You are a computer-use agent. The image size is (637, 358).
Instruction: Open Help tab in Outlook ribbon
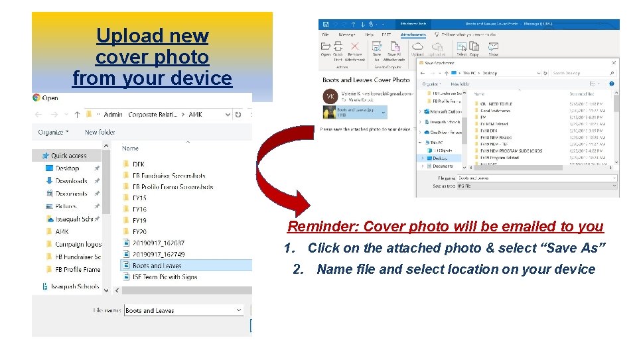tap(369, 34)
